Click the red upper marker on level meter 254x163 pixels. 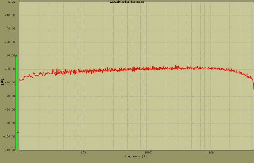(16, 56)
